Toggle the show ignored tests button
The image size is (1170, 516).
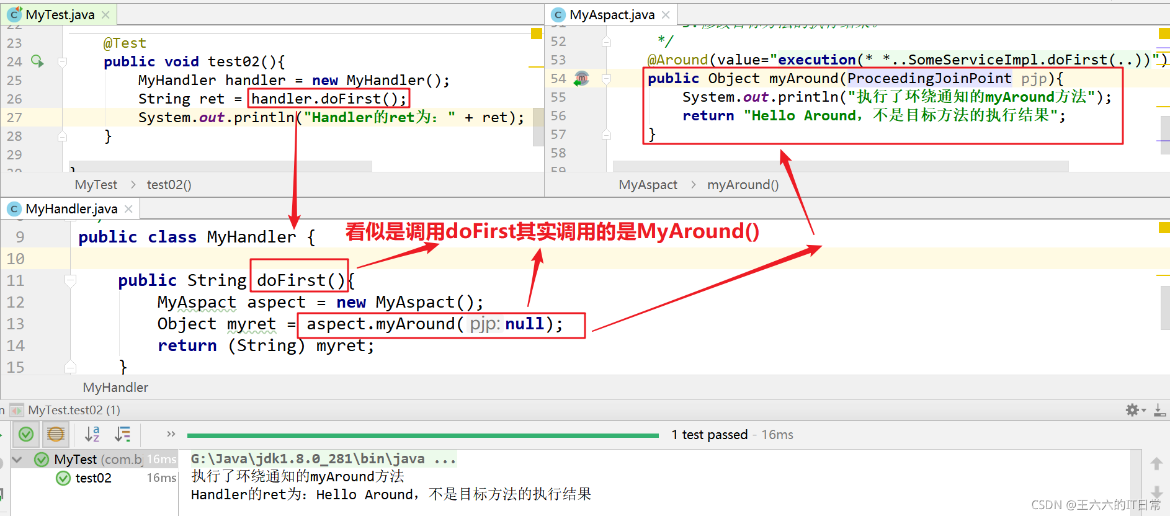click(x=56, y=434)
